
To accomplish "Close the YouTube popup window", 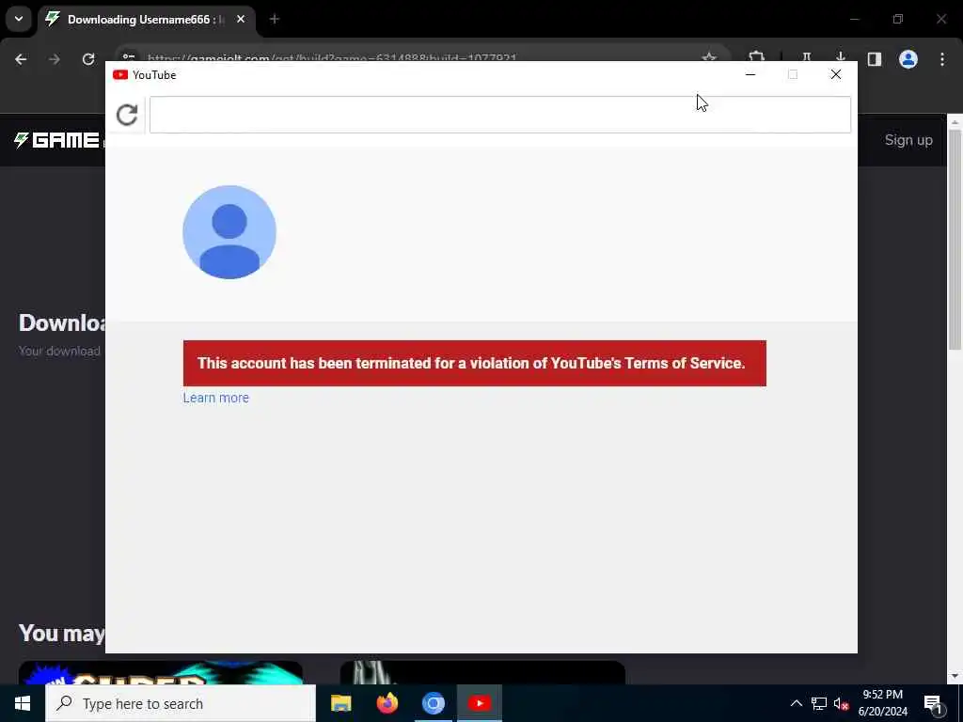I will (836, 74).
